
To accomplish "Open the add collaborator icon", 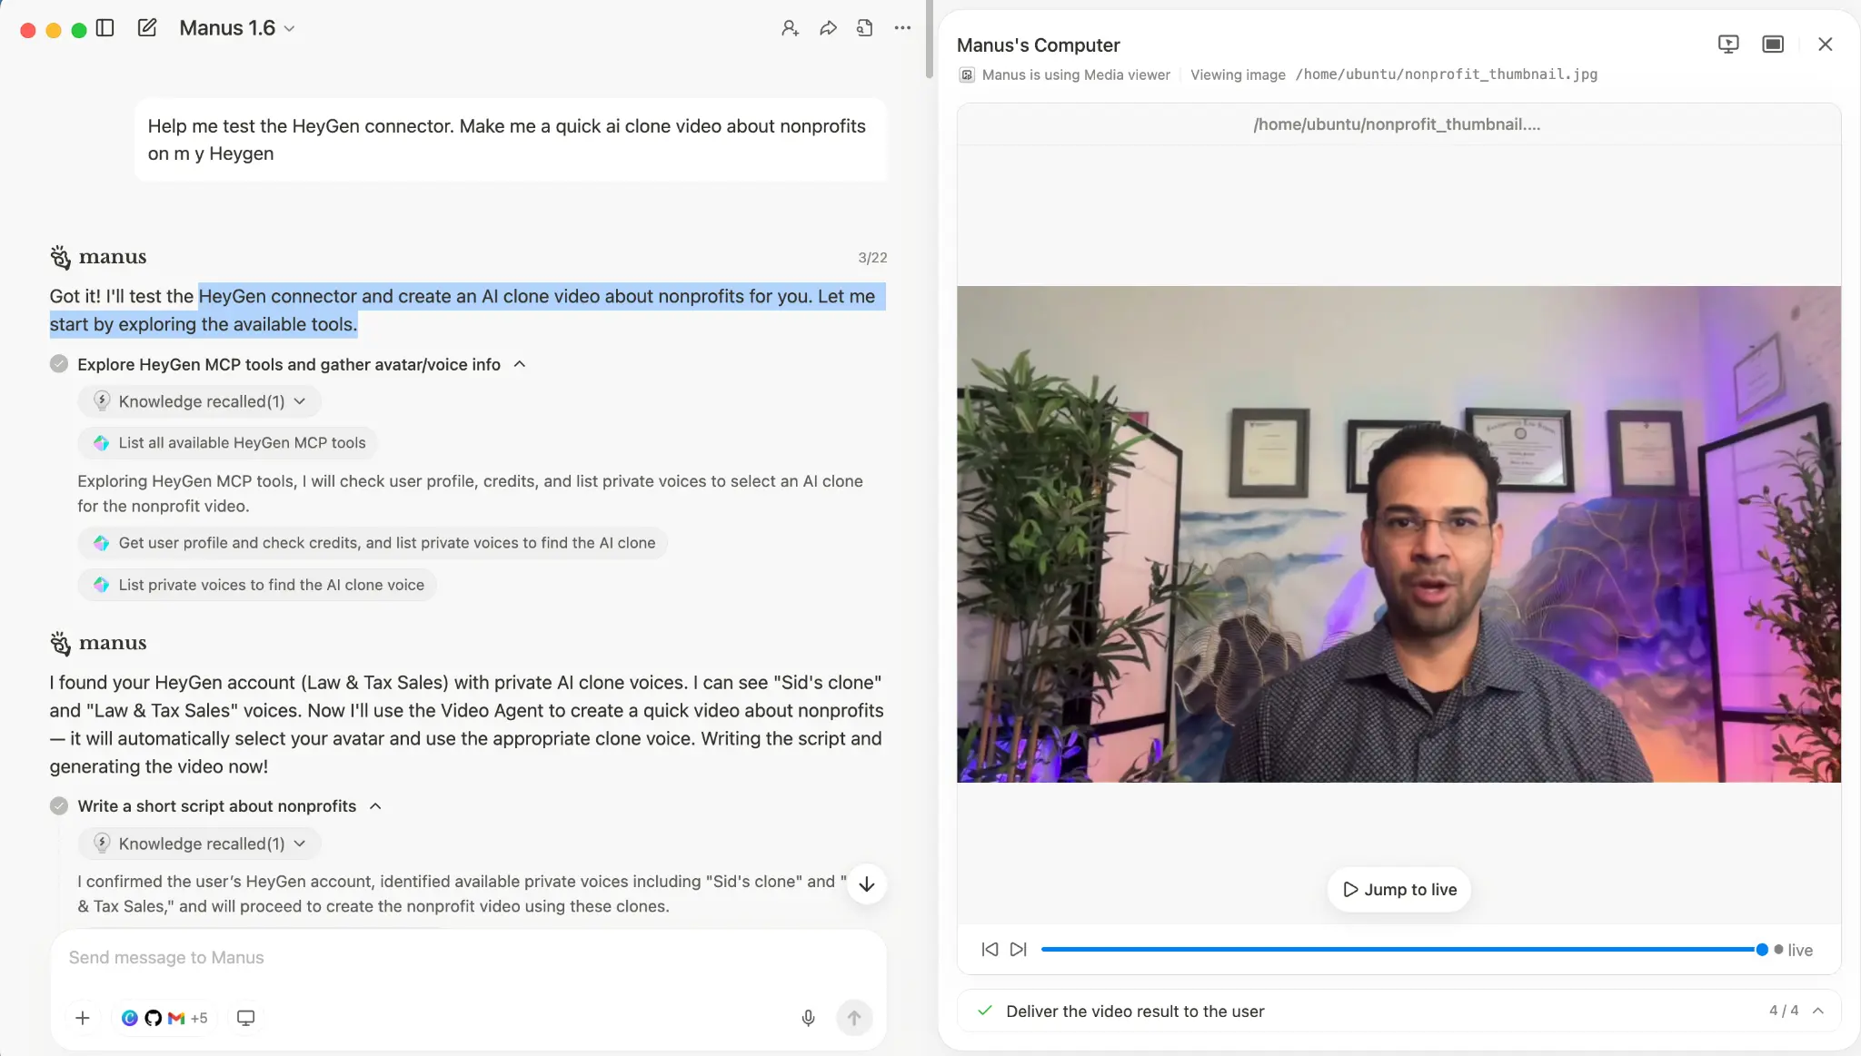I will tap(790, 28).
